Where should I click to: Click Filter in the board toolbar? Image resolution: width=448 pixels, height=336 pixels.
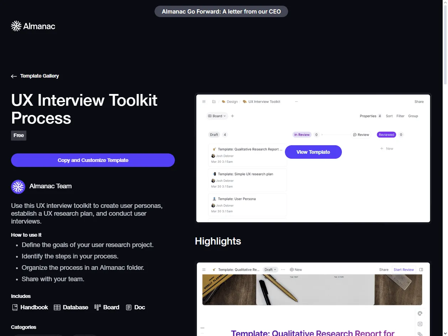point(401,116)
